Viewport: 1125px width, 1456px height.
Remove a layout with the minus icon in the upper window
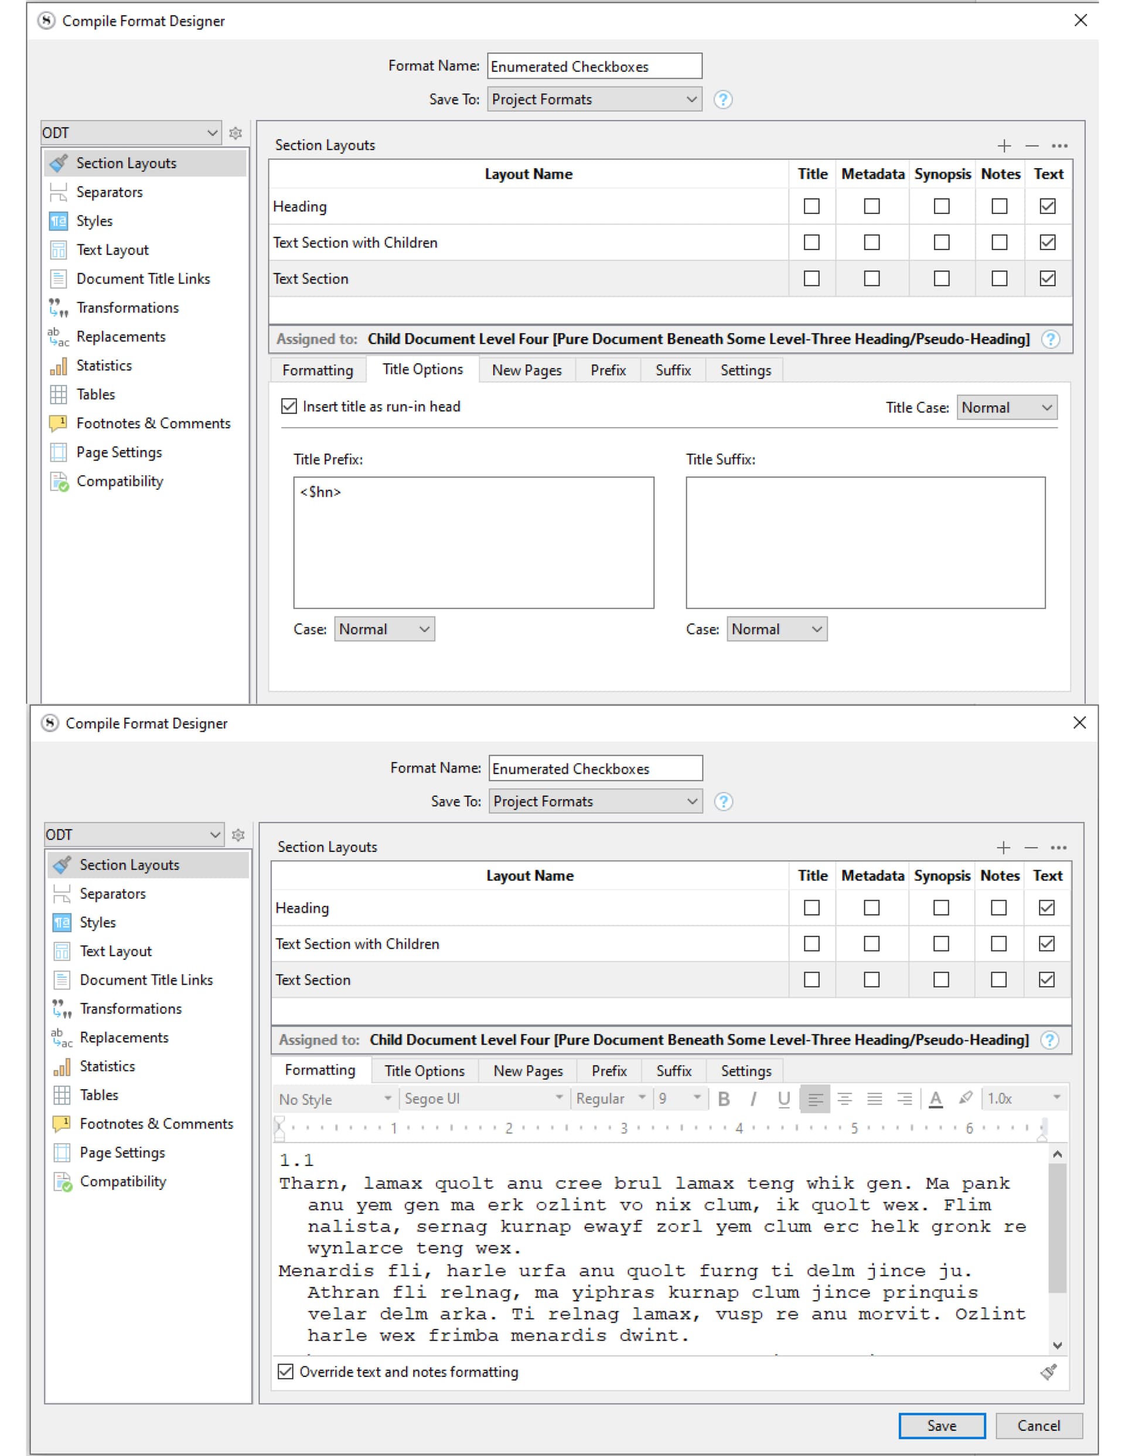[1032, 145]
